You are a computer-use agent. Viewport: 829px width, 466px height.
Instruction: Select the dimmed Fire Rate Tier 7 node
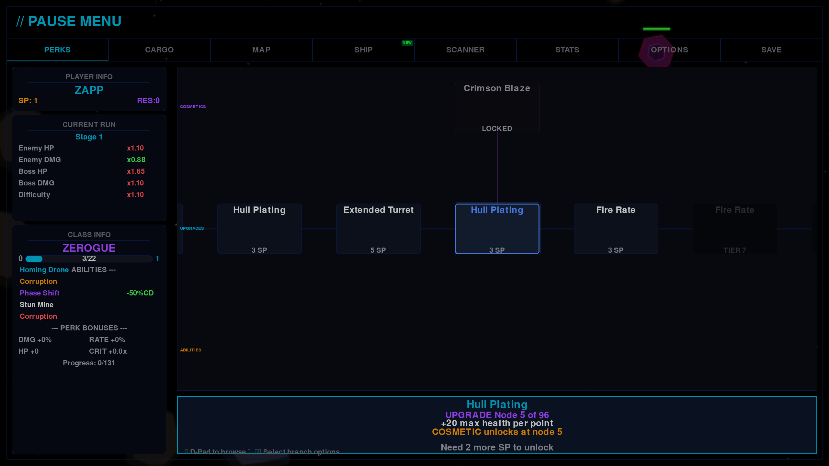[734, 229]
